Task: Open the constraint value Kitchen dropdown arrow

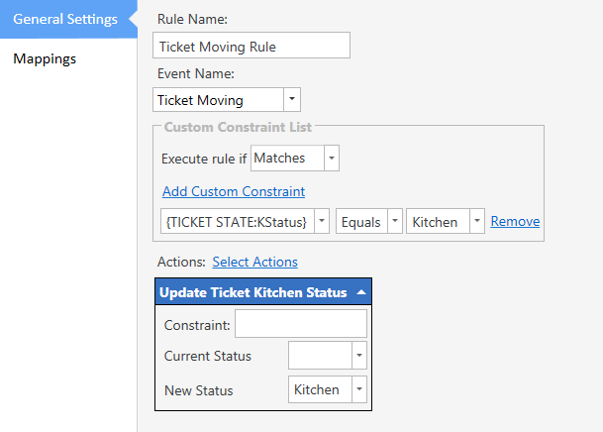Action: pos(477,222)
